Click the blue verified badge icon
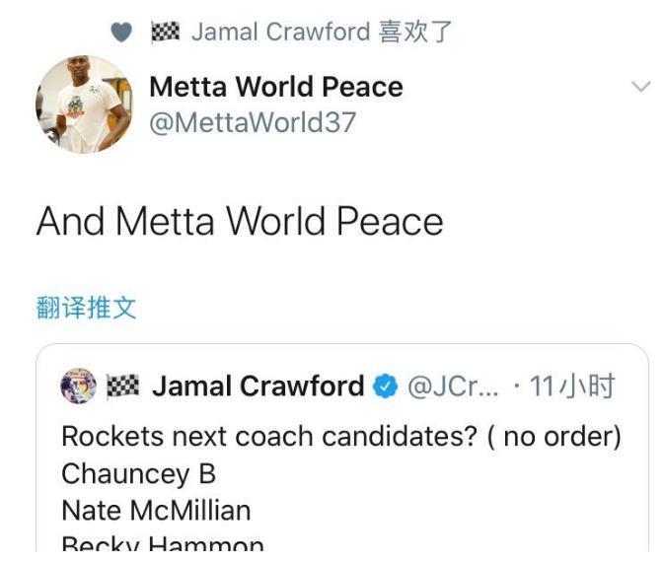Image resolution: width=663 pixels, height=561 pixels. (385, 386)
